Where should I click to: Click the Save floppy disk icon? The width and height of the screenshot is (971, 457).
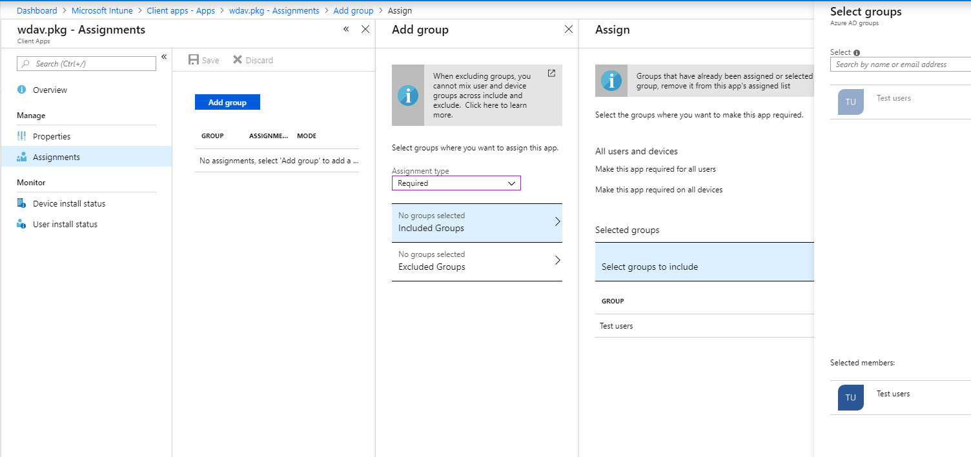[193, 60]
